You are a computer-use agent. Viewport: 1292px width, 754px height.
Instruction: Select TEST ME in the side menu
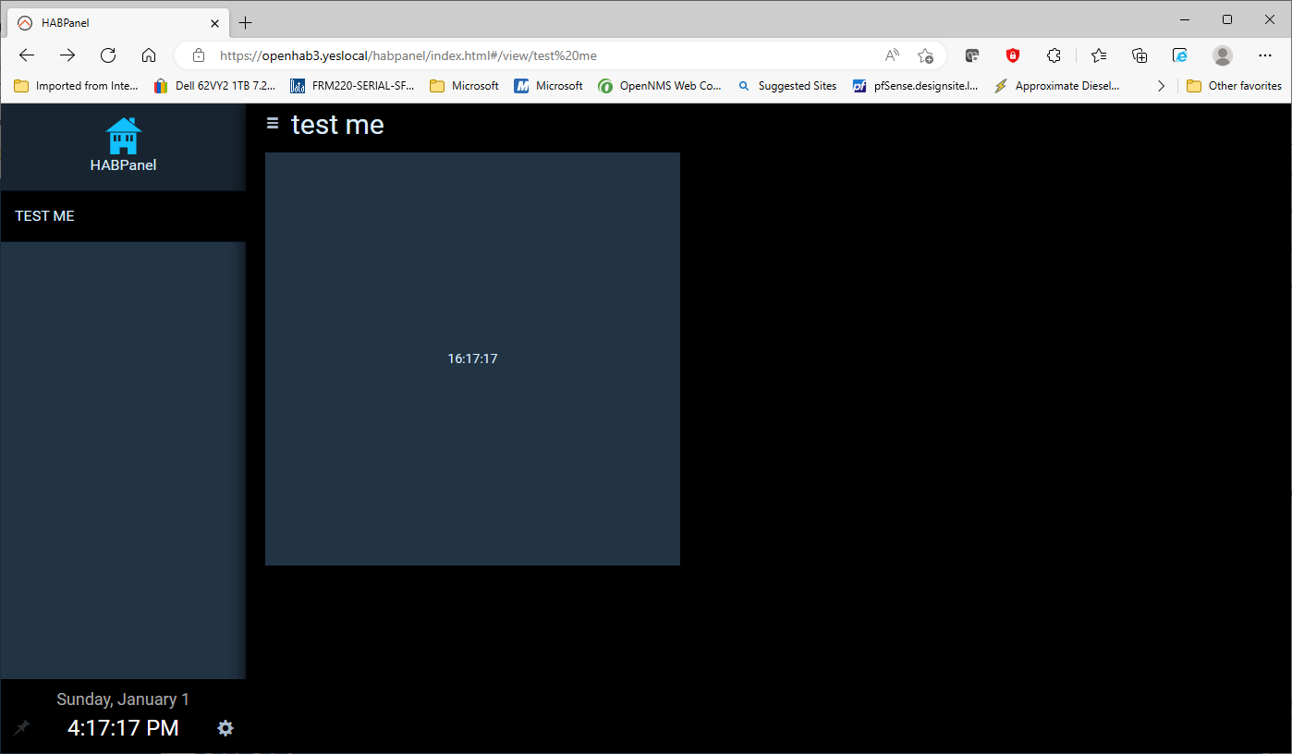click(123, 216)
